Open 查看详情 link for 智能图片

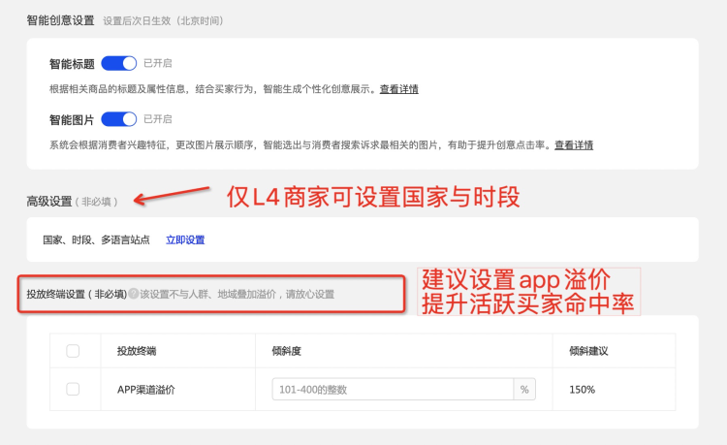pos(573,145)
